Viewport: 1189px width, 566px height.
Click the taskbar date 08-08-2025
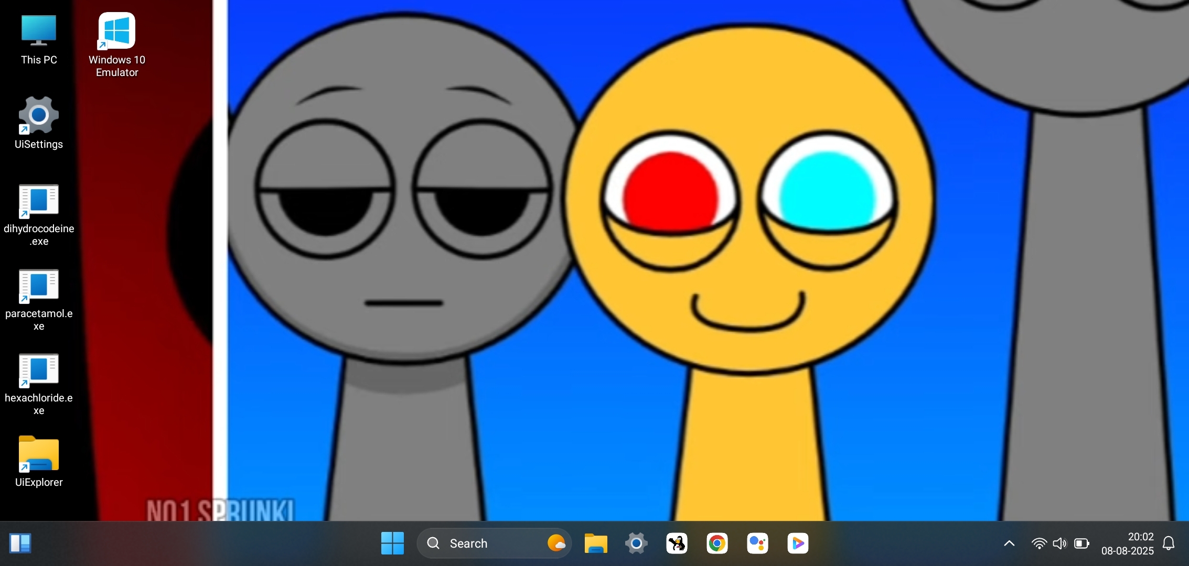[1127, 551]
